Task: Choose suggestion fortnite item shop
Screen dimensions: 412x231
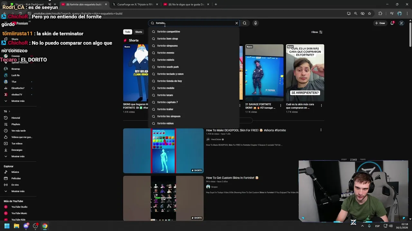Action: pyautogui.click(x=194, y=38)
